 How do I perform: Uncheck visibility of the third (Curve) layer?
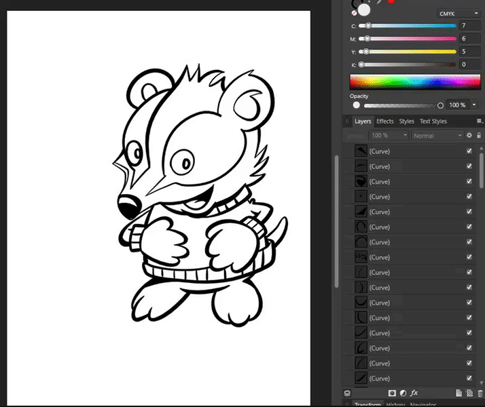point(469,181)
